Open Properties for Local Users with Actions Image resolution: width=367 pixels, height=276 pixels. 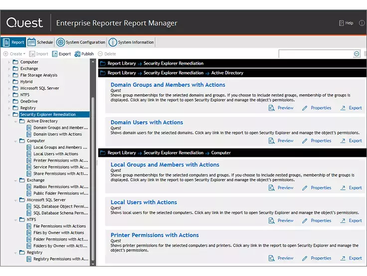317,220
